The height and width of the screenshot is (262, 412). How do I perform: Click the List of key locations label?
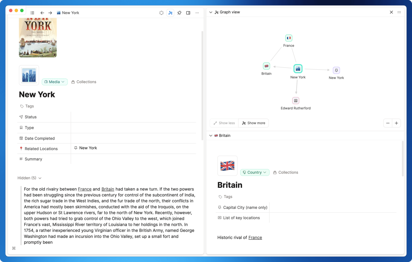tap(241, 218)
